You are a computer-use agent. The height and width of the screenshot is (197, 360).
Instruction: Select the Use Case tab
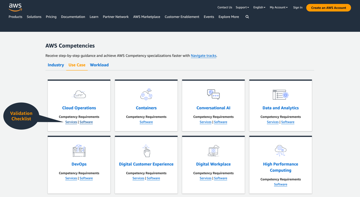77,65
